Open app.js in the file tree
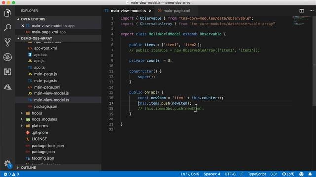Image resolution: width=316 pixels, height=177 pixels. (x=39, y=61)
